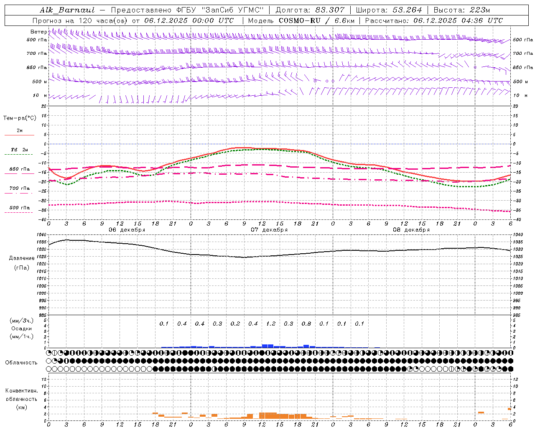Click the (мм/3ч.) precipitation unit label
Image resolution: width=535 pixels, height=428 pixels.
tap(22, 321)
